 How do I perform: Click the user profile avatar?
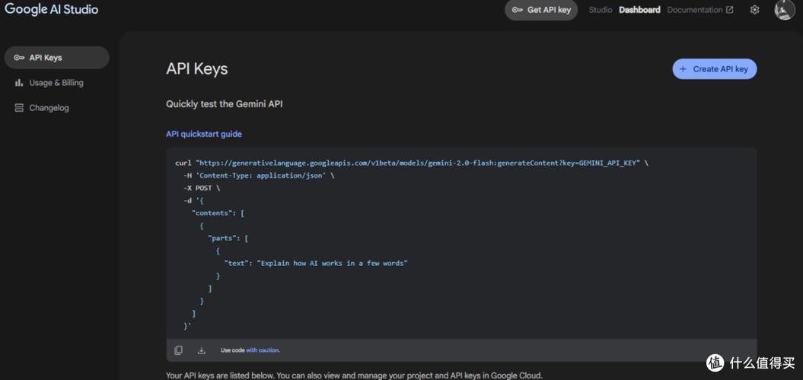point(784,10)
